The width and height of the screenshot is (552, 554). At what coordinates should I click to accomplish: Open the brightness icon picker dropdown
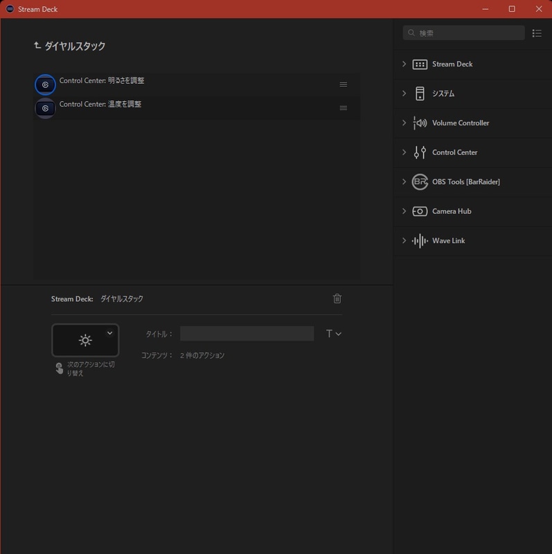point(109,333)
